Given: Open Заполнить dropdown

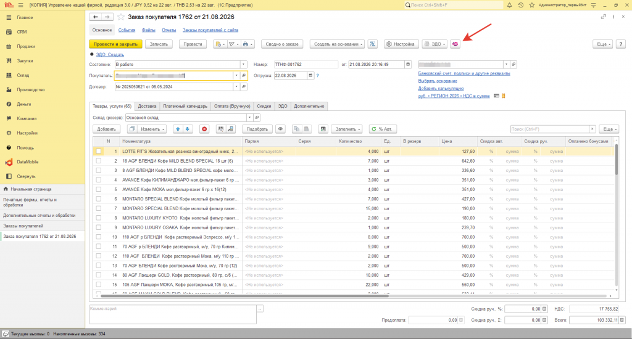Looking at the screenshot, I should click(347, 129).
